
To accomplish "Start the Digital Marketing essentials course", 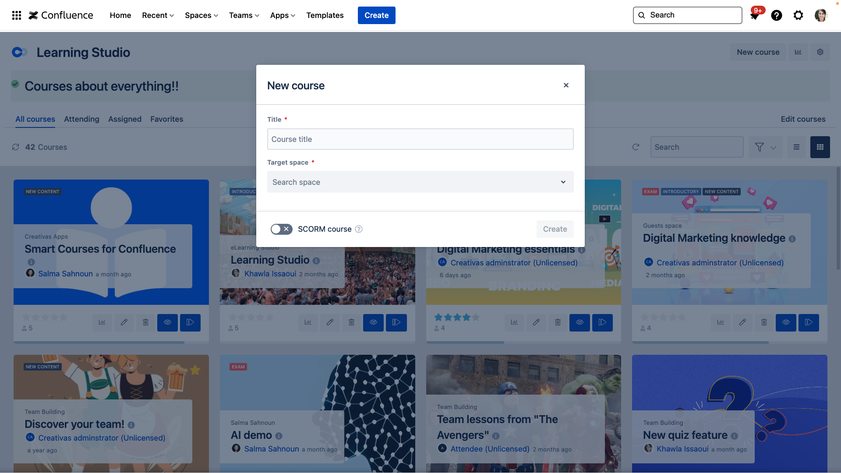I will (603, 322).
